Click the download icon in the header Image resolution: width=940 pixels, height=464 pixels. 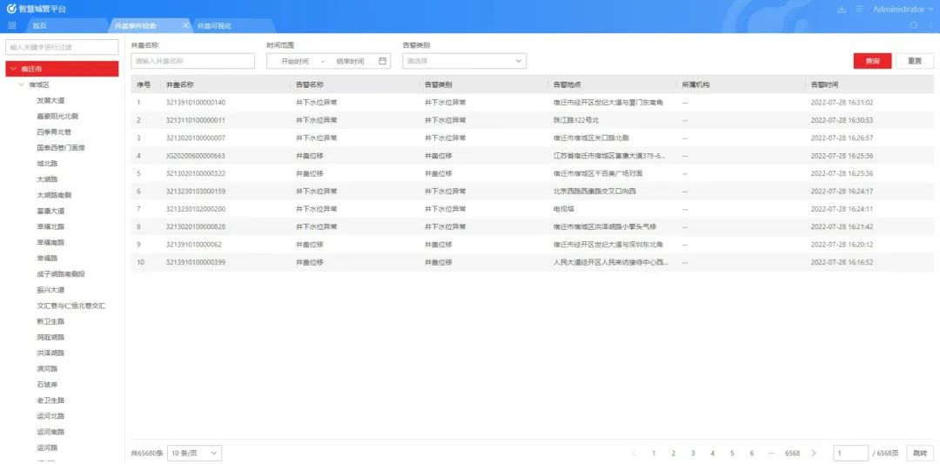tap(841, 9)
